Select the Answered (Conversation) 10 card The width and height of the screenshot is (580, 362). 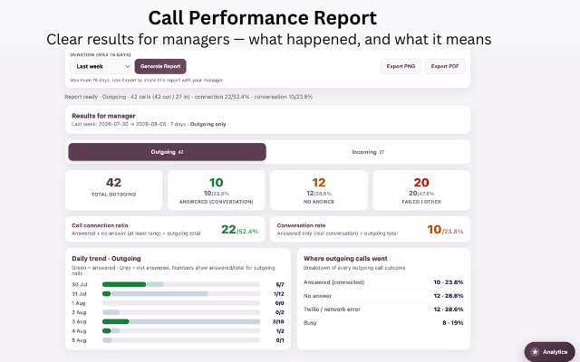[x=216, y=190]
